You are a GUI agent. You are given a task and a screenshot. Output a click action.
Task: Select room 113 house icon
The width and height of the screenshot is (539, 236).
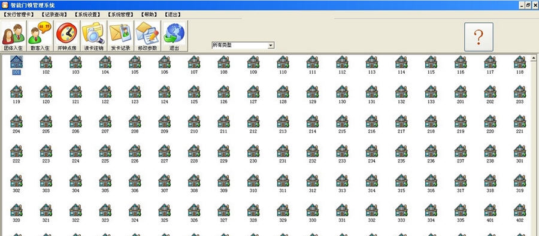click(x=371, y=62)
